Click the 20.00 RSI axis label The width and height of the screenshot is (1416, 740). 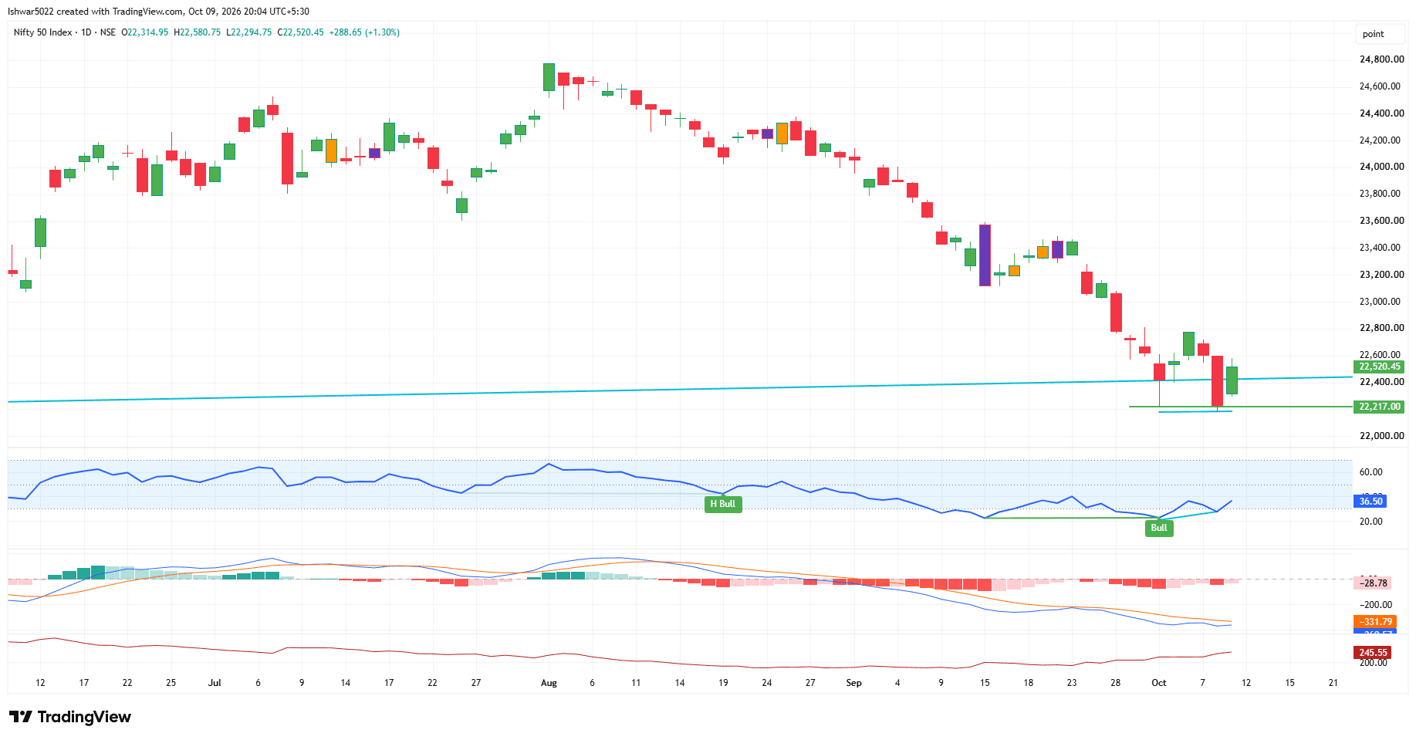point(1370,522)
